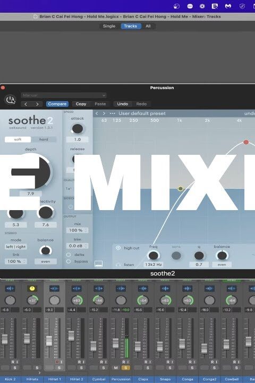The width and height of the screenshot is (255, 383).
Task: Click the Paste button
Action: (100, 104)
